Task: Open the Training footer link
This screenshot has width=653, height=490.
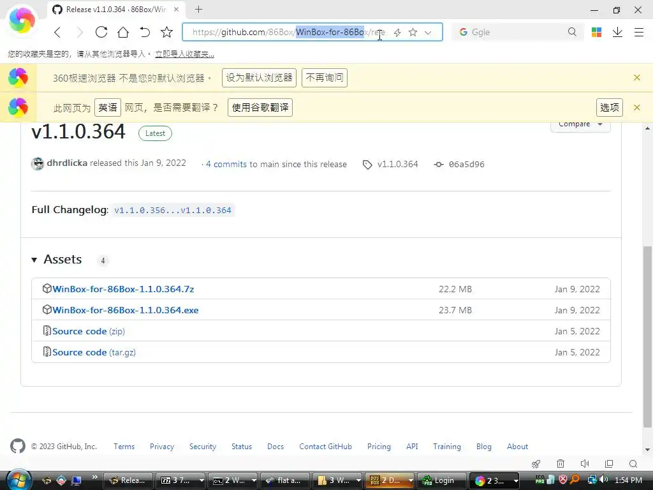Action: click(447, 446)
